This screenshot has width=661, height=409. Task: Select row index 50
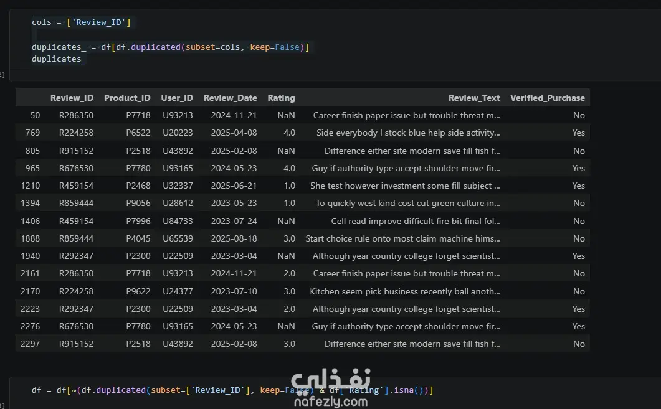(35, 115)
